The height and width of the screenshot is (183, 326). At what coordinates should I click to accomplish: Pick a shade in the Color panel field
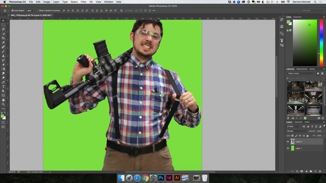click(305, 43)
